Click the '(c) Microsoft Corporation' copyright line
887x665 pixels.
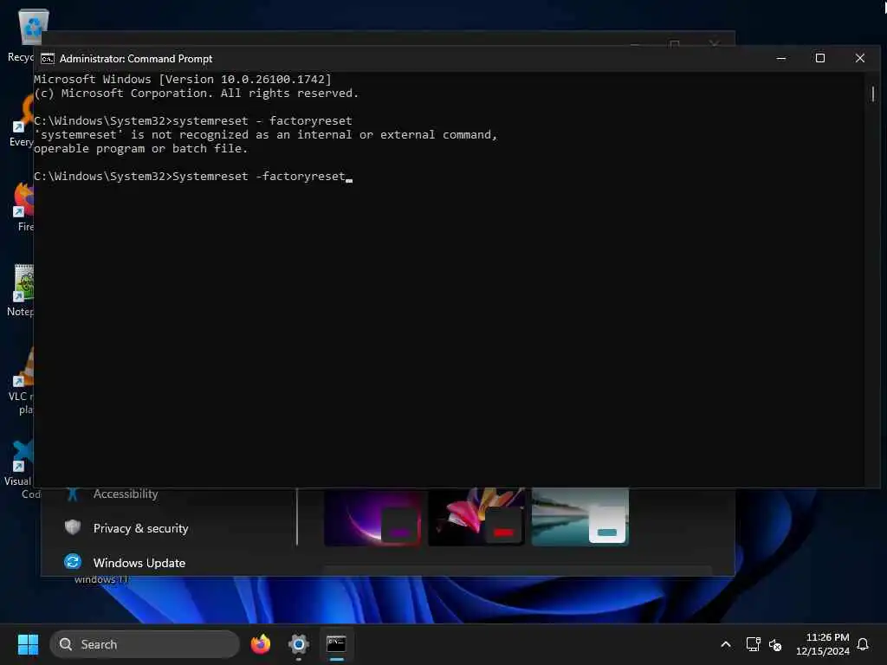(x=196, y=94)
